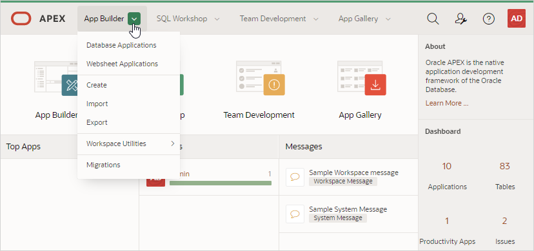Open the App Gallery download icon tile
This screenshot has height=251, width=534.
pyautogui.click(x=361, y=78)
